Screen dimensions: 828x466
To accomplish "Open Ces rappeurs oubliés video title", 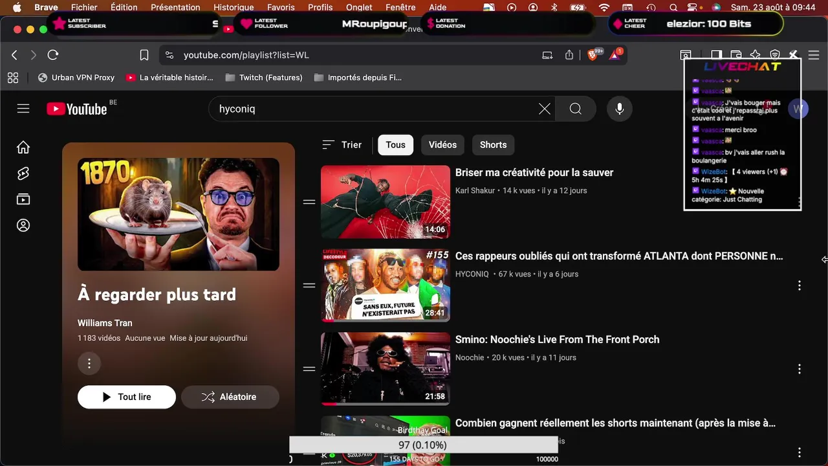I will tap(619, 256).
